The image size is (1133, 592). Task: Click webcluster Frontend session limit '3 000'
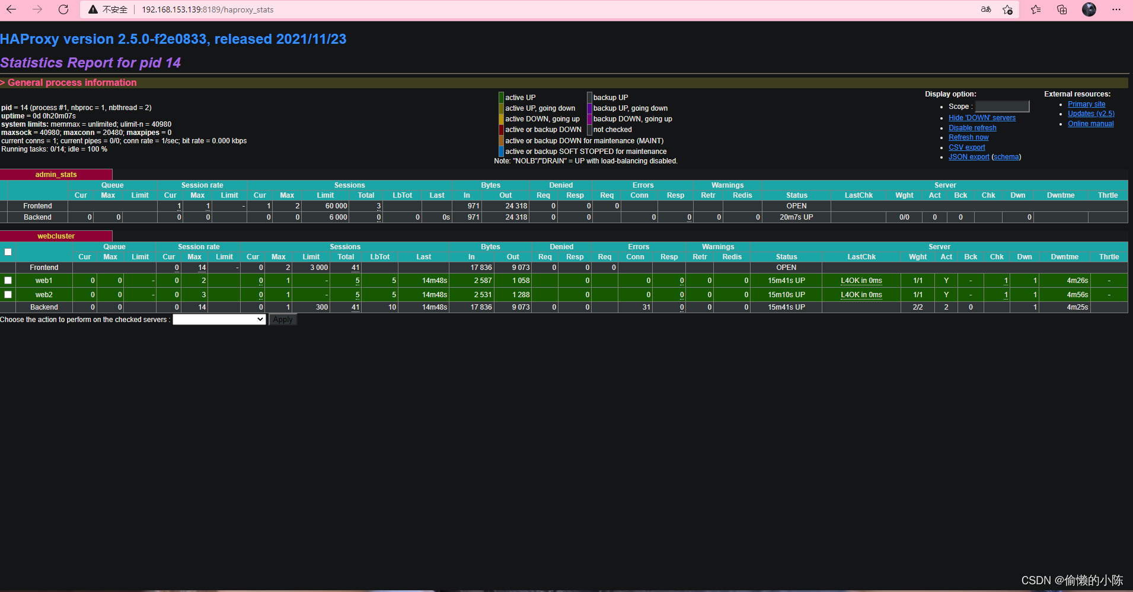tap(319, 268)
